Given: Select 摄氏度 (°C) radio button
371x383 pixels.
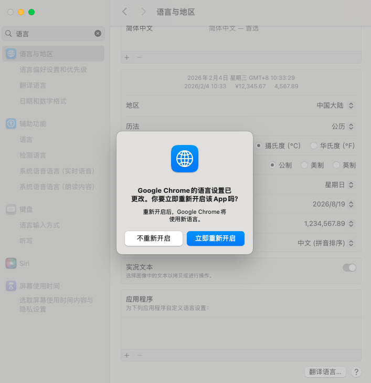Looking at the screenshot, I should 259,146.
